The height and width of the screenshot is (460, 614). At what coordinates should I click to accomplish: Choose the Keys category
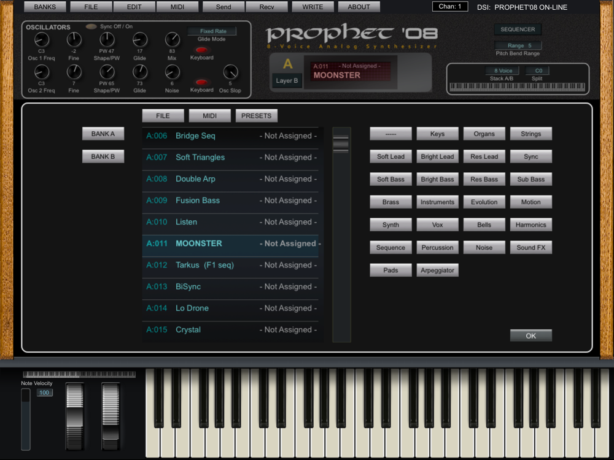pyautogui.click(x=437, y=134)
